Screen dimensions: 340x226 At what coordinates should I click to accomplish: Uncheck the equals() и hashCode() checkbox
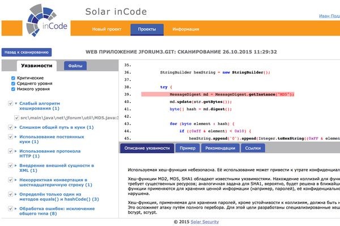pyautogui.click(x=10, y=194)
